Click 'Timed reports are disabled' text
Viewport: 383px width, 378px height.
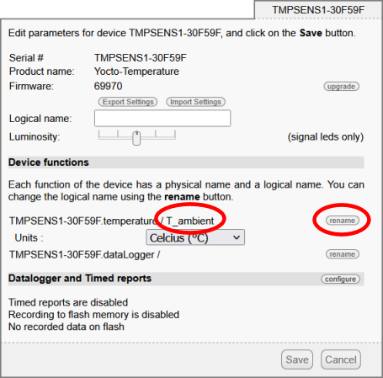(x=68, y=302)
